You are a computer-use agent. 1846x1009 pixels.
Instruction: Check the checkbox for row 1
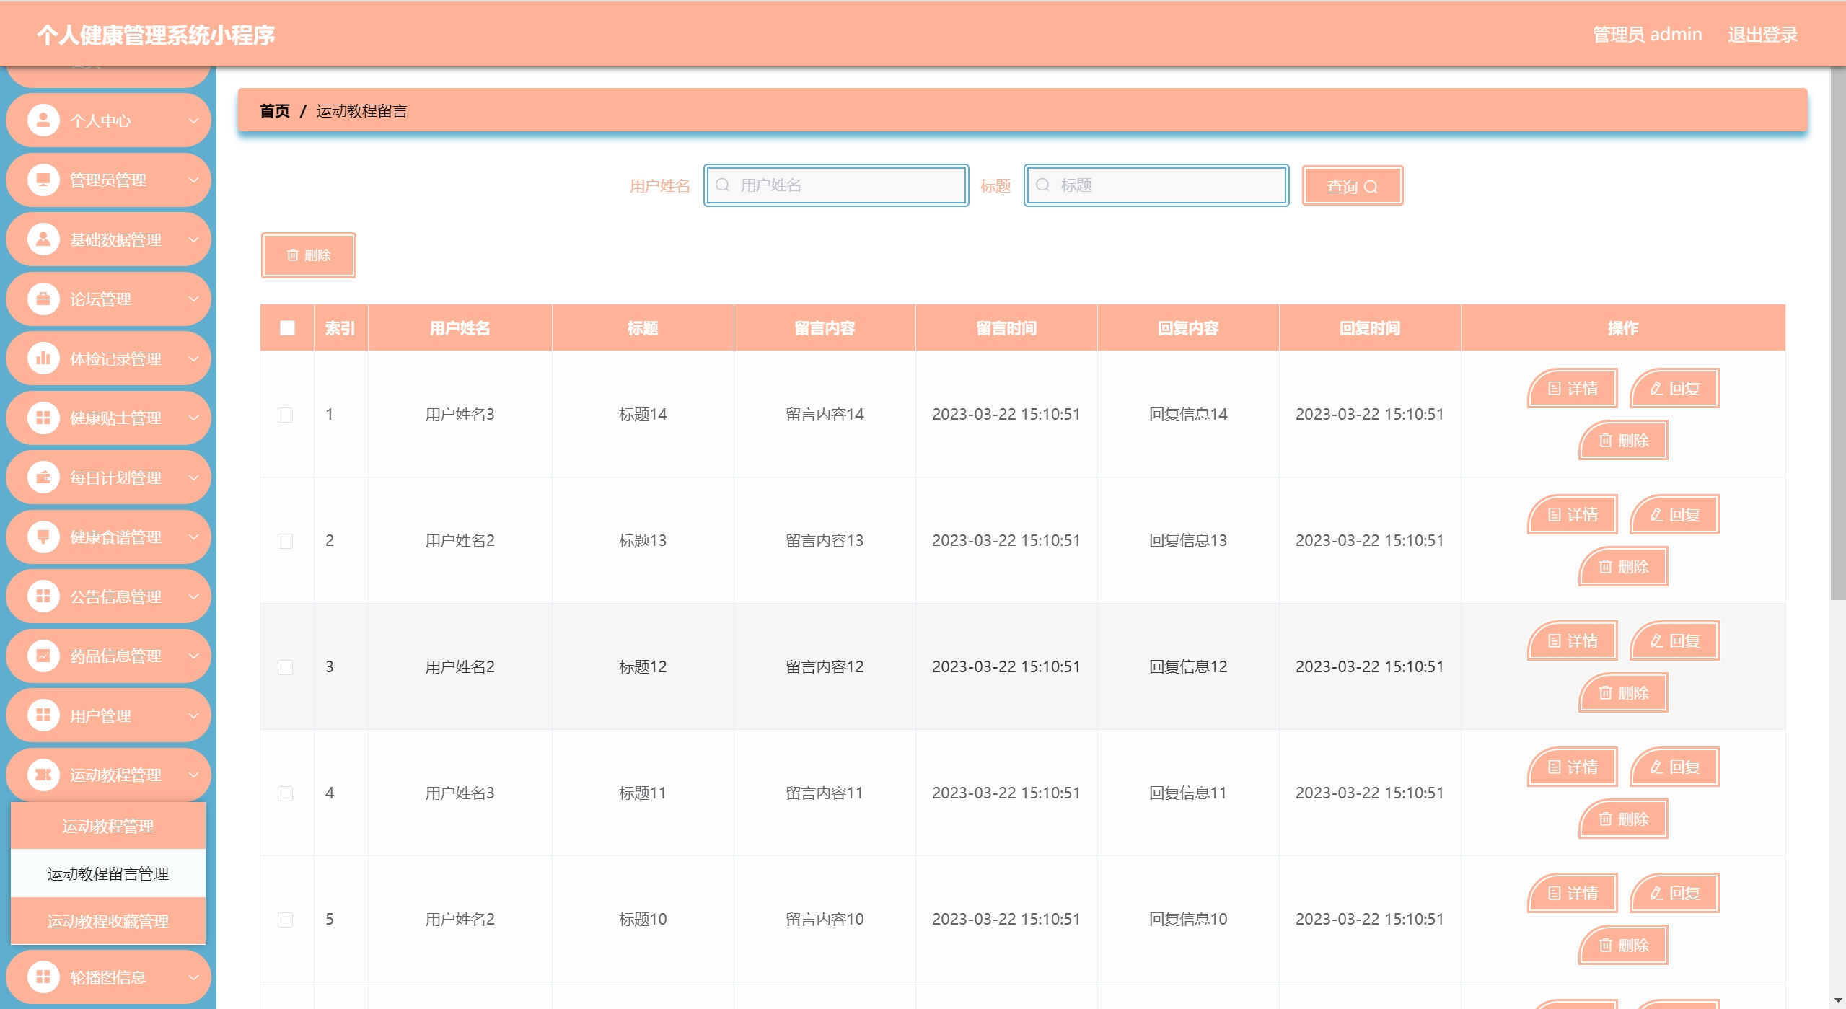pos(286,415)
